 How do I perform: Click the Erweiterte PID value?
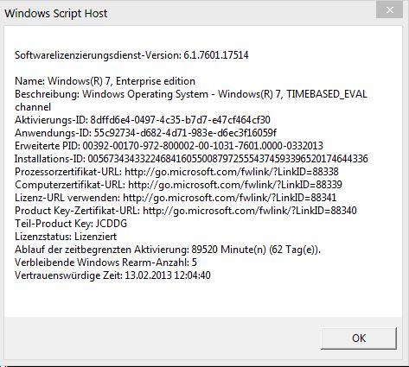[202, 146]
